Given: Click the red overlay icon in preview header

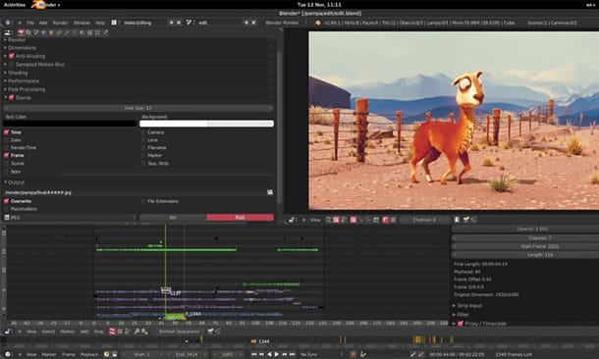Looking at the screenshot, I should (x=386, y=220).
